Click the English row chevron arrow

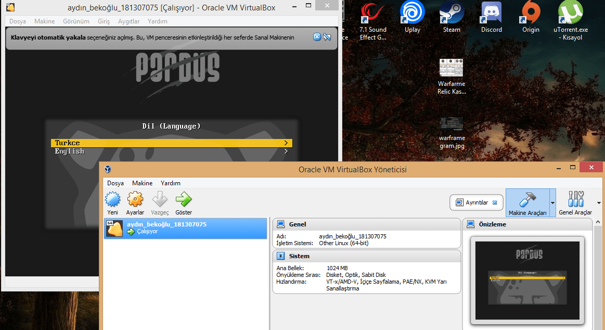coord(286,151)
